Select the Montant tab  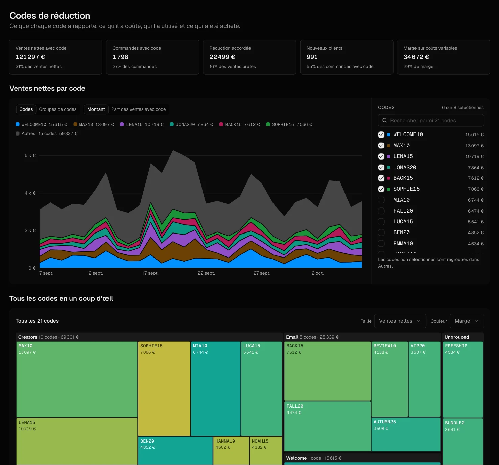pyautogui.click(x=96, y=109)
